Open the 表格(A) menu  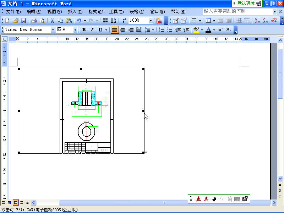(x=137, y=12)
